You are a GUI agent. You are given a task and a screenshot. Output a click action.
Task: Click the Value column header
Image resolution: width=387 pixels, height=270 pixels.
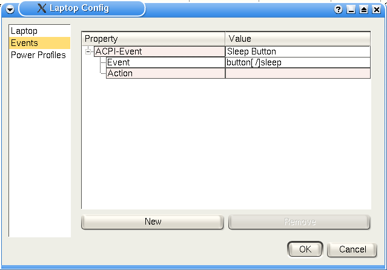297,39
